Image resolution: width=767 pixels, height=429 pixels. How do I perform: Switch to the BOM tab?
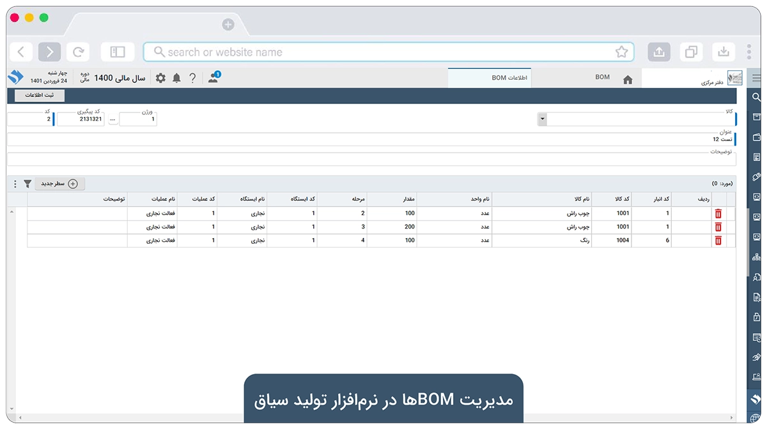tap(602, 77)
